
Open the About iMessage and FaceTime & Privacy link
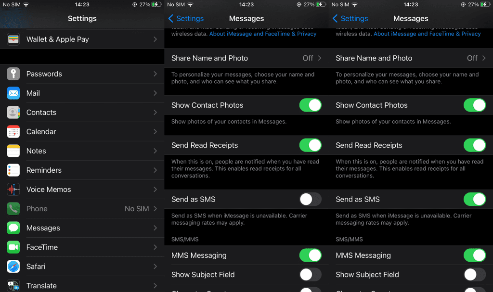[262, 34]
